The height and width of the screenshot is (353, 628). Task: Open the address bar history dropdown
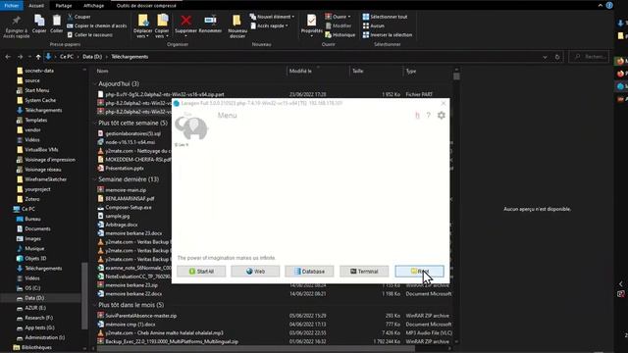[546, 57]
